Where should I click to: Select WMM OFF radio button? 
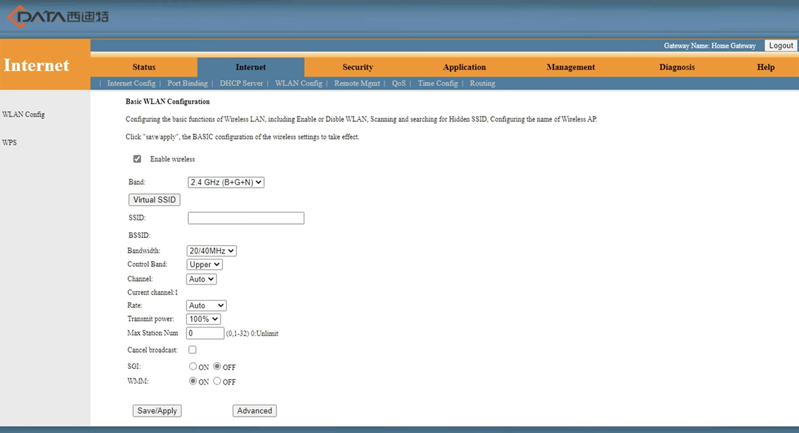click(217, 381)
